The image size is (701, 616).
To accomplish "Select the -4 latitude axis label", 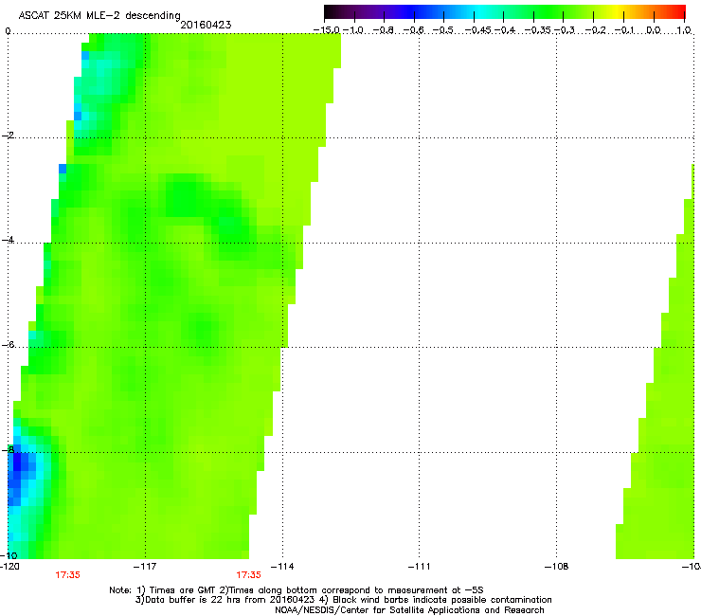I will pyautogui.click(x=8, y=240).
